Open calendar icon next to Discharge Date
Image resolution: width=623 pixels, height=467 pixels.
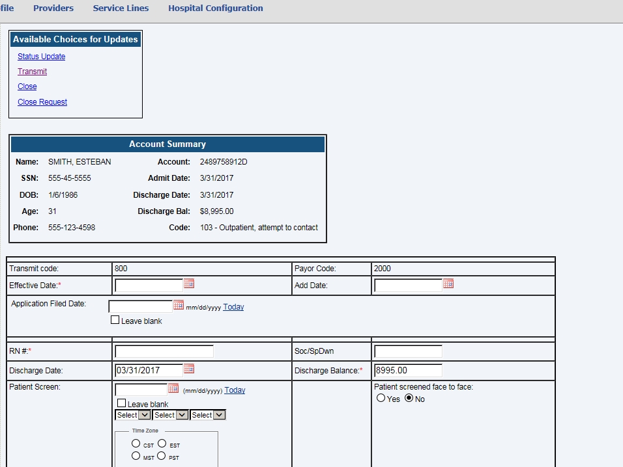189,369
